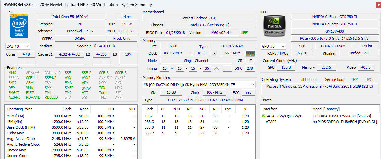Click the TOSHIBA THNSFJ256GCSU drive entry
The image size is (386, 159).
(x=342, y=116)
